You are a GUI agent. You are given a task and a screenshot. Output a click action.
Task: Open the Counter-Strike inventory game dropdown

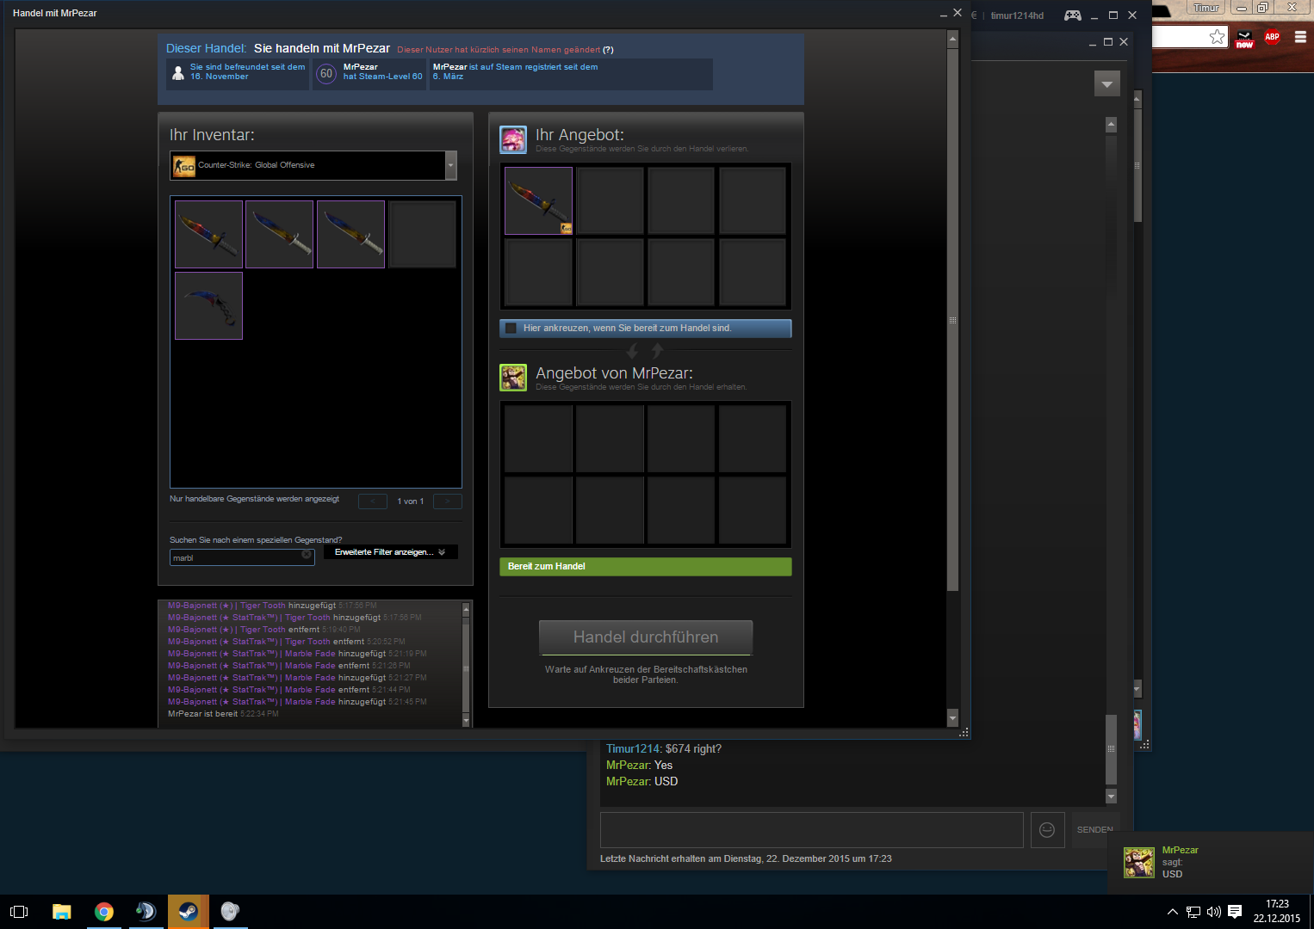[450, 165]
